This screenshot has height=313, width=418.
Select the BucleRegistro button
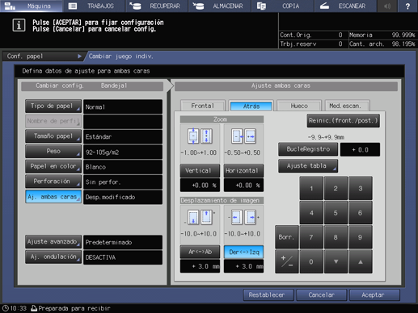tap(308, 149)
